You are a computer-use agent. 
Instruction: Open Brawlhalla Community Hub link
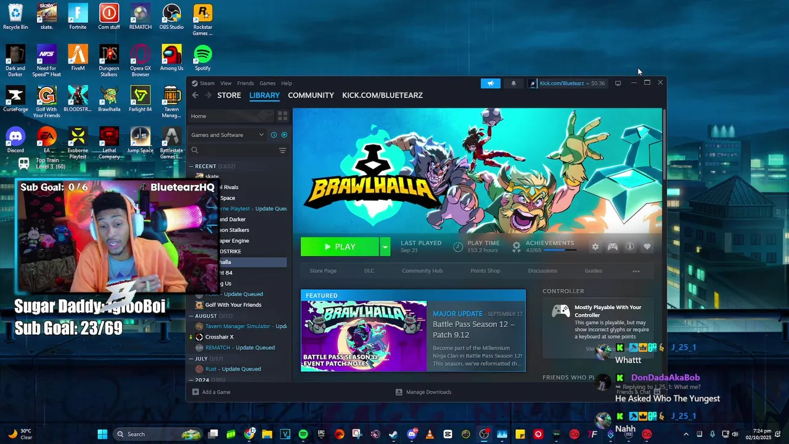[x=422, y=271]
